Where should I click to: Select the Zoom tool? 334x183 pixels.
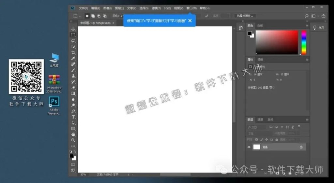pyautogui.click(x=73, y=140)
